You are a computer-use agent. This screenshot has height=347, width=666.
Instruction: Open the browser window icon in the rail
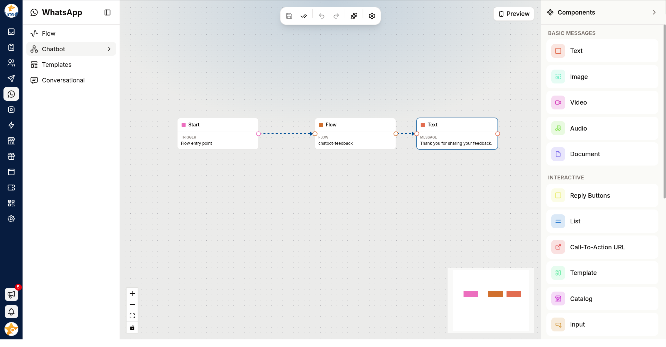pos(11,172)
